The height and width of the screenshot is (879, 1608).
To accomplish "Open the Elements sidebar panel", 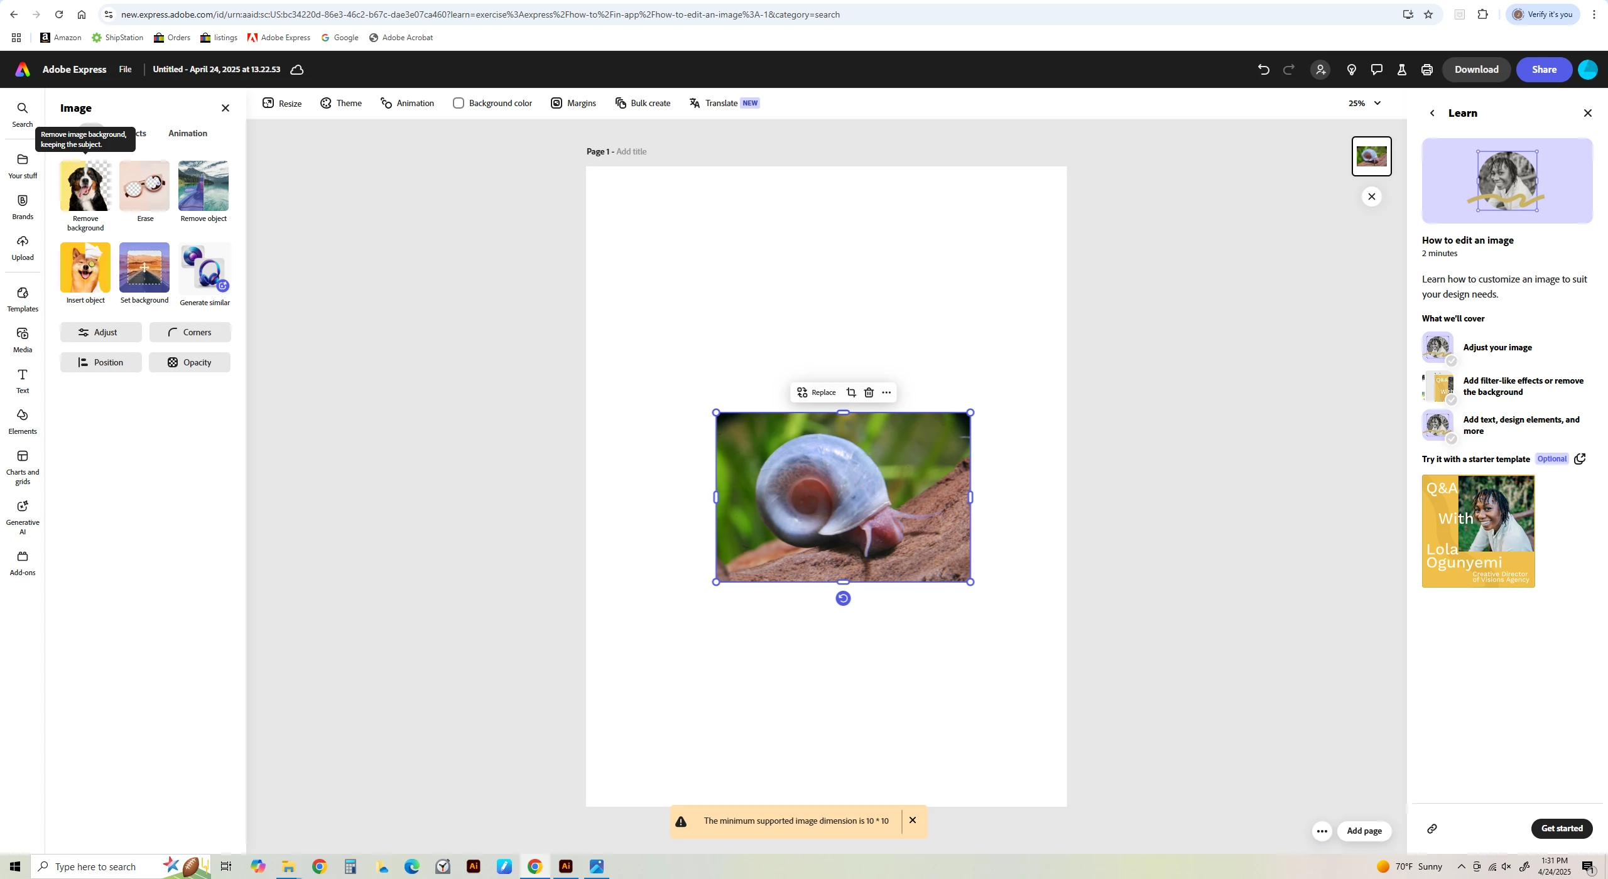I will point(23,421).
